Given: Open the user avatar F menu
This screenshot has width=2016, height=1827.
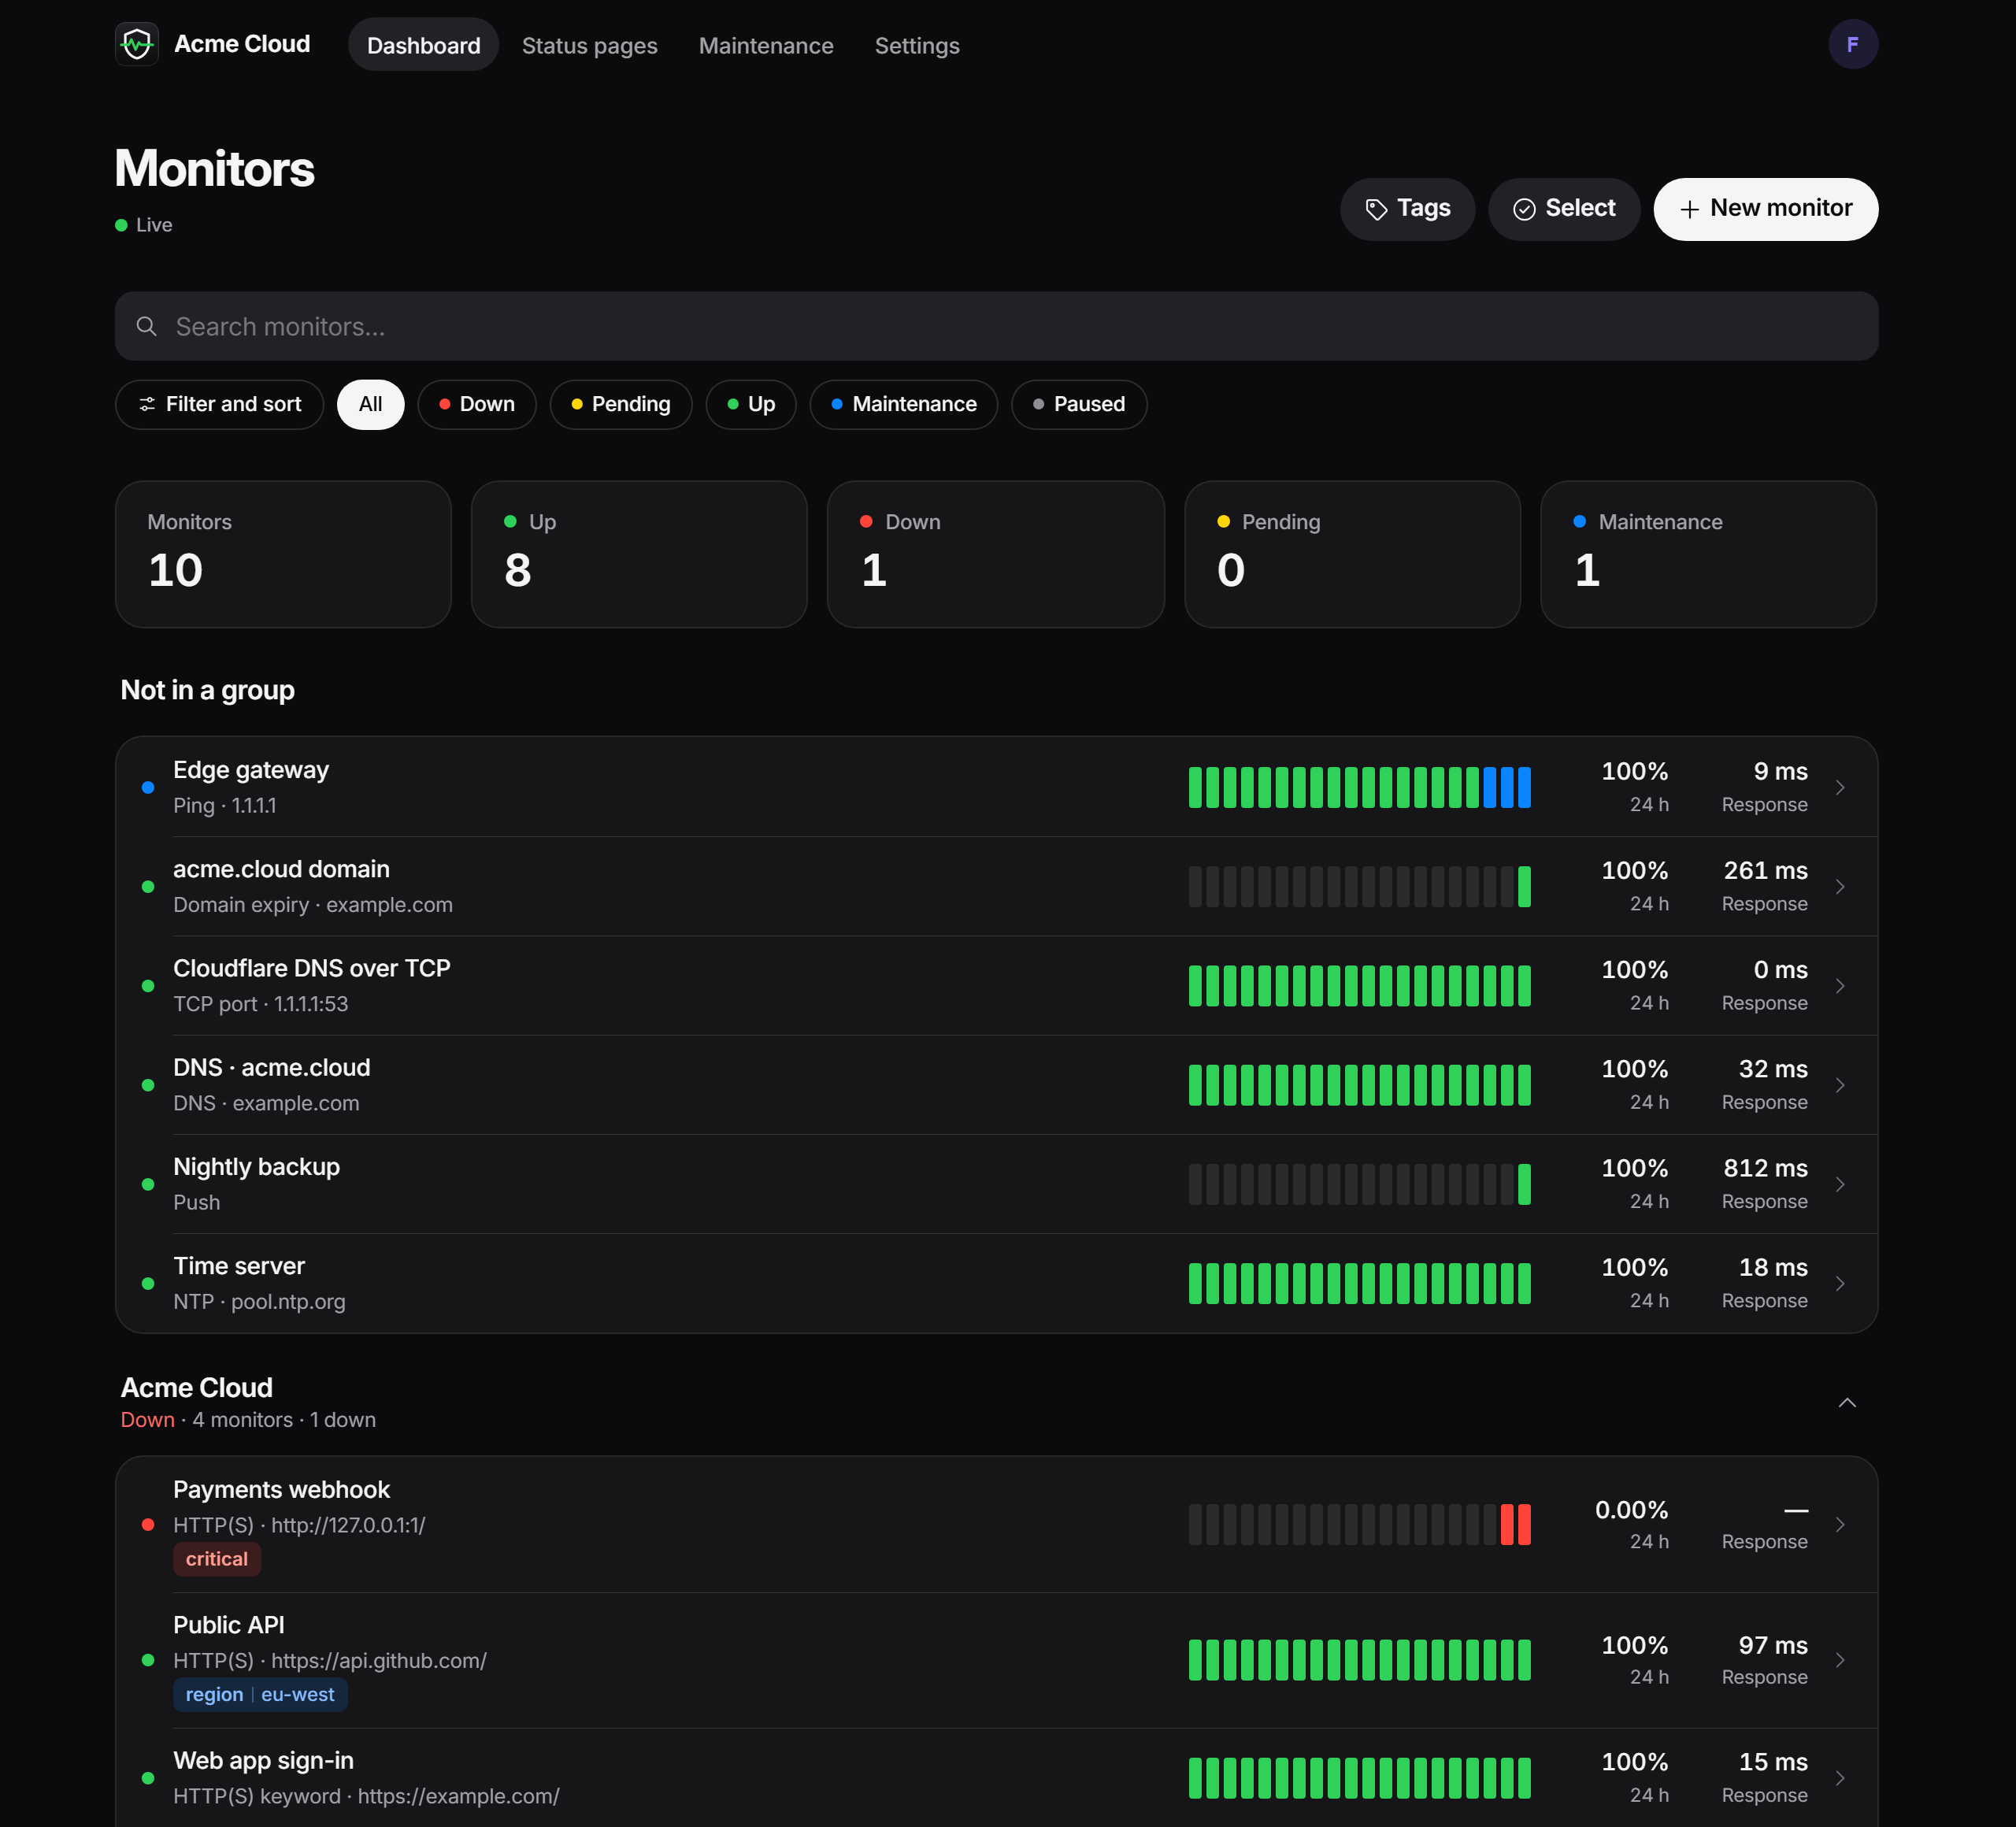Looking at the screenshot, I should click(x=1852, y=44).
